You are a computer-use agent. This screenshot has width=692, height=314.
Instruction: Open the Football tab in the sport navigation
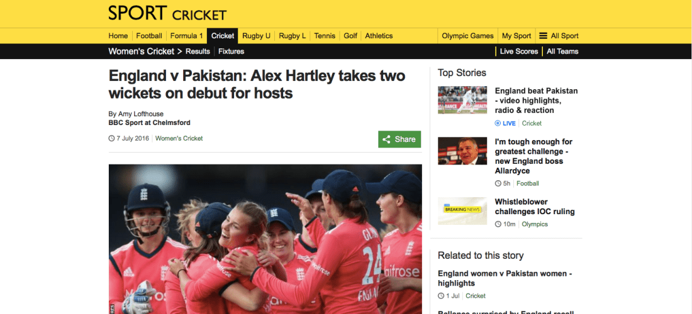[149, 36]
